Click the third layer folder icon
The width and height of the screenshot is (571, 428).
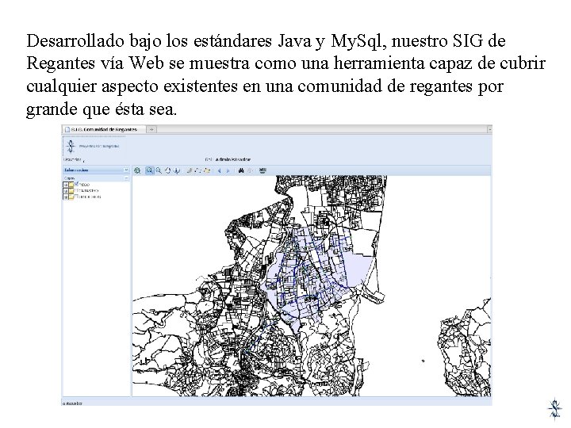click(71, 197)
